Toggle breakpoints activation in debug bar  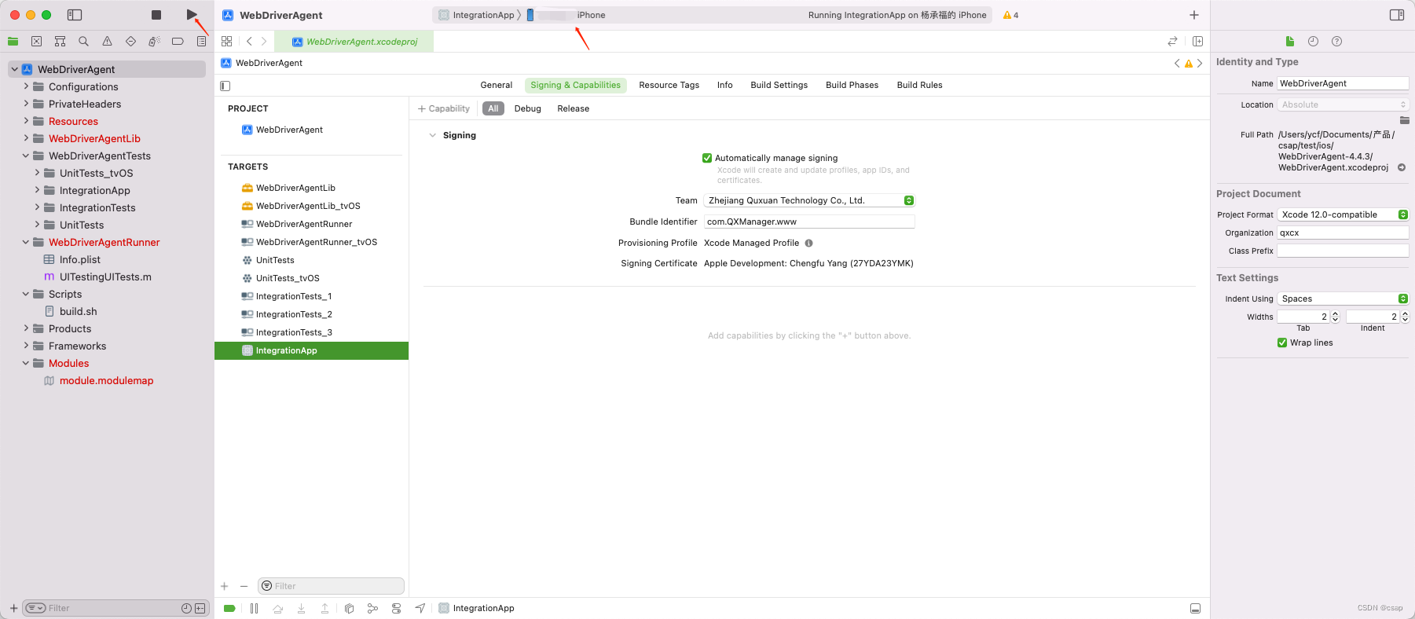coord(229,608)
